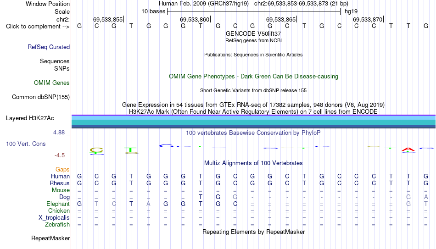
Task: Click the 'Click to complement -->' label
Action: [x=38, y=27]
